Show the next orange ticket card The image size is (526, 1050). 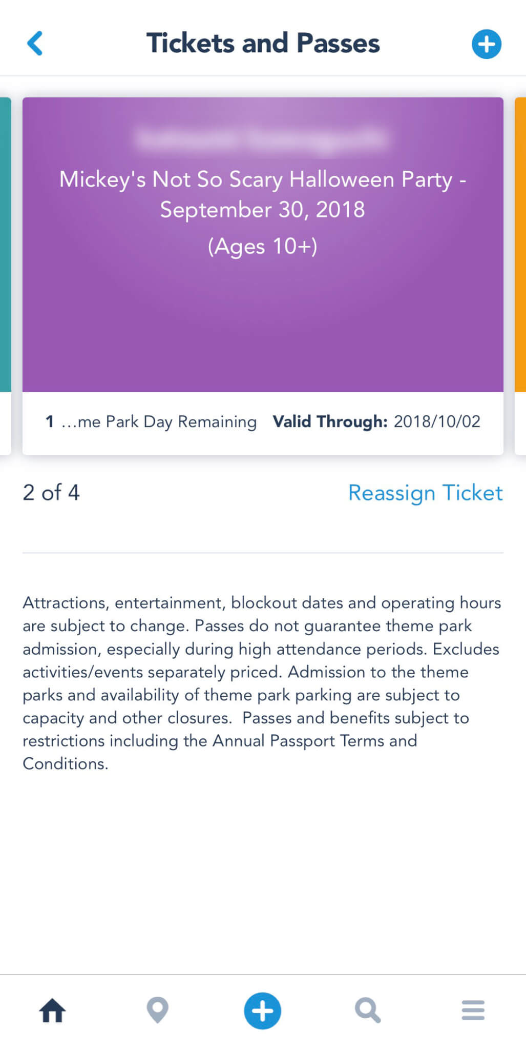(x=520, y=246)
